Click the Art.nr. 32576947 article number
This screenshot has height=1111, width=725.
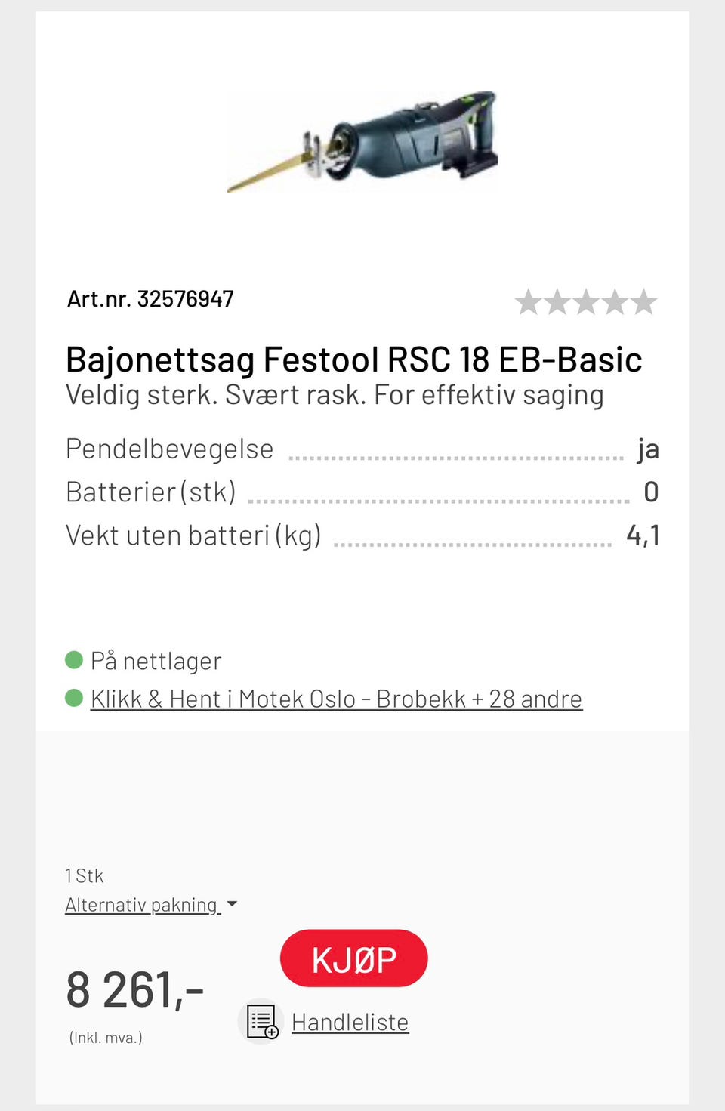pyautogui.click(x=150, y=299)
